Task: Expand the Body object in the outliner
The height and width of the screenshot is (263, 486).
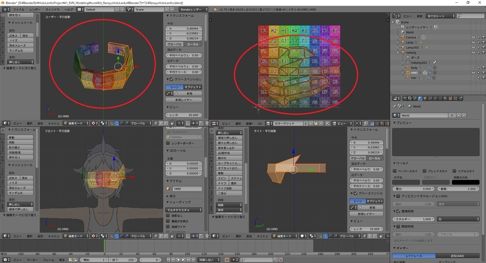Action: click(402, 67)
